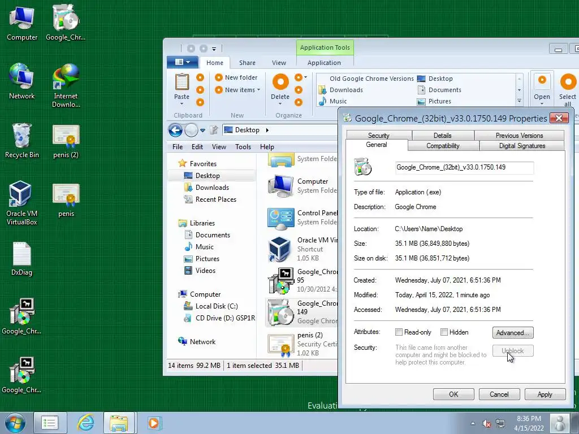Image resolution: width=579 pixels, height=434 pixels.
Task: Click the Windows Start orb
Action: [x=15, y=423]
